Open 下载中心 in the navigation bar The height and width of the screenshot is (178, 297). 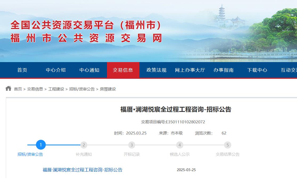click(257, 70)
